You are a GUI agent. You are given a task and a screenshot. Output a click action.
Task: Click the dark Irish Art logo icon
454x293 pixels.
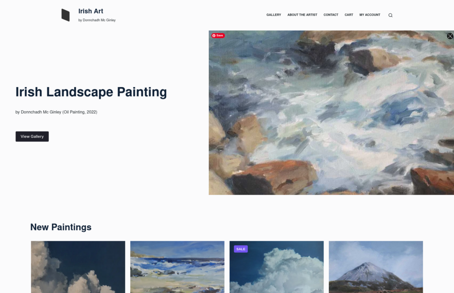click(66, 15)
